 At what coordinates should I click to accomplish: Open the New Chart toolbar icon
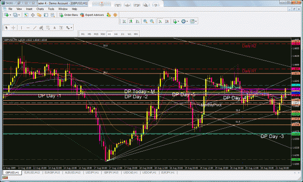pyautogui.click(x=6, y=15)
